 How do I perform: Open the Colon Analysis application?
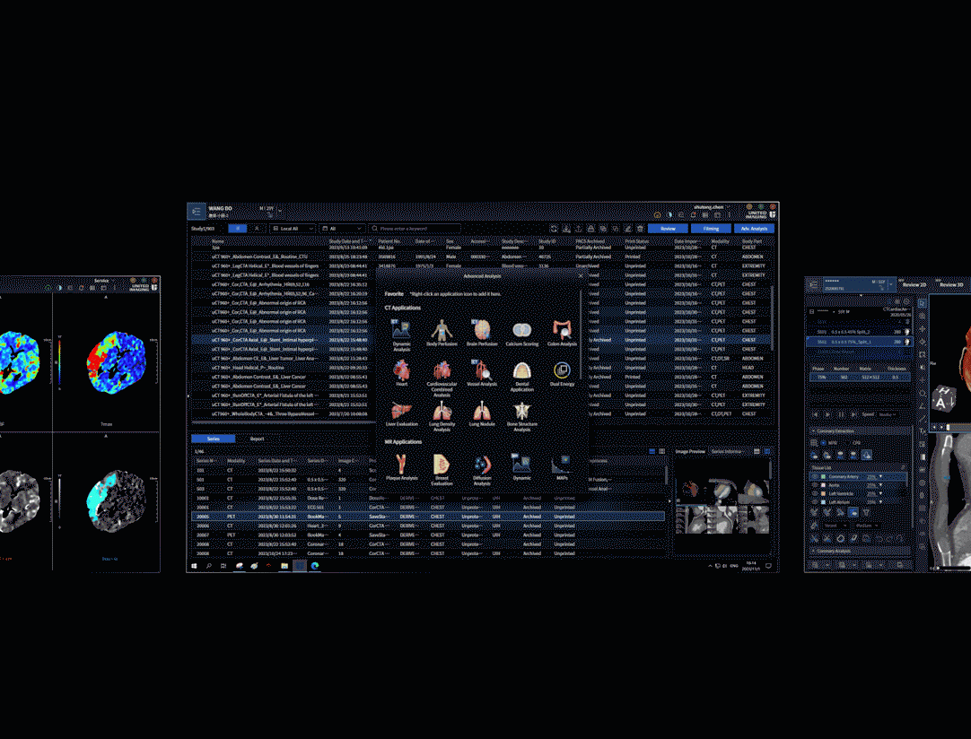pos(562,331)
